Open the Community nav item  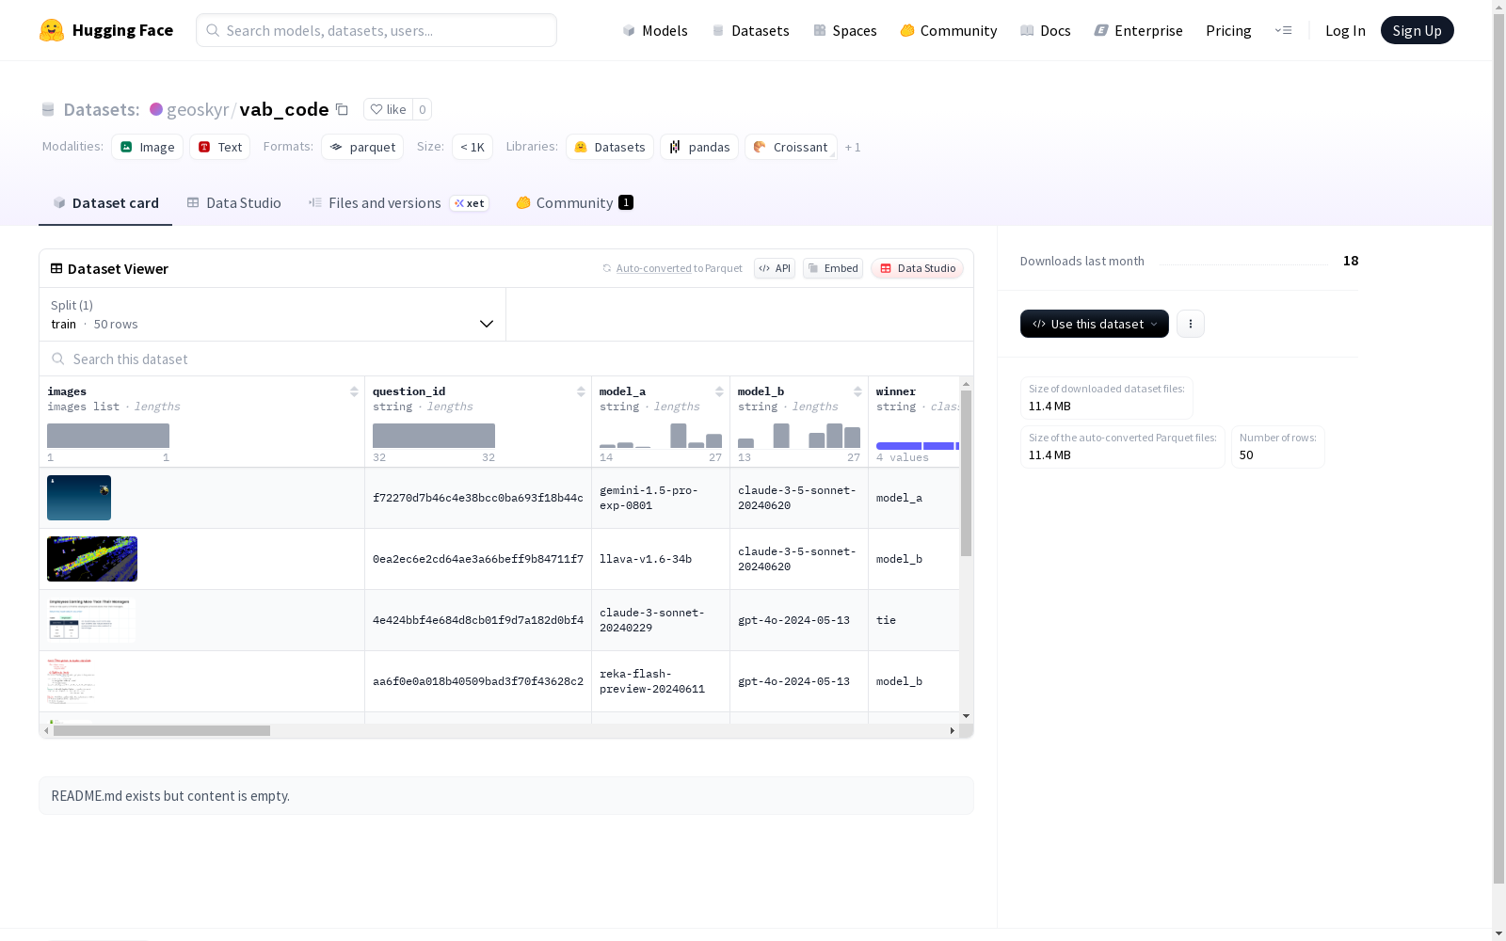click(948, 30)
